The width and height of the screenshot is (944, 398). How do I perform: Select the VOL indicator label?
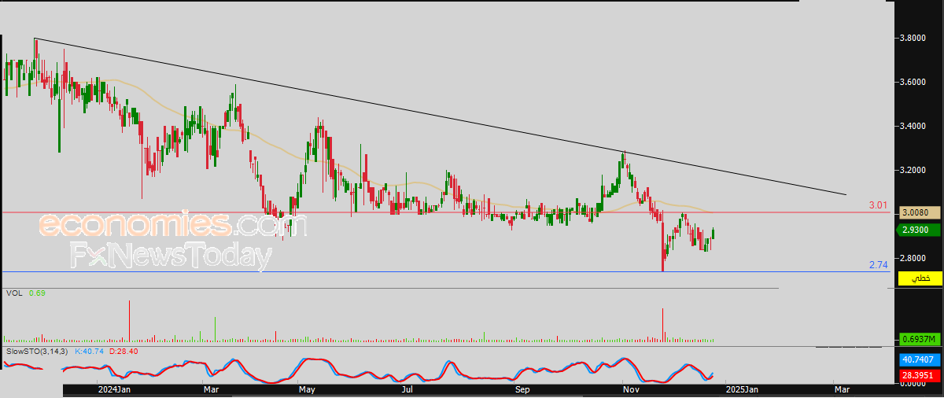click(13, 293)
